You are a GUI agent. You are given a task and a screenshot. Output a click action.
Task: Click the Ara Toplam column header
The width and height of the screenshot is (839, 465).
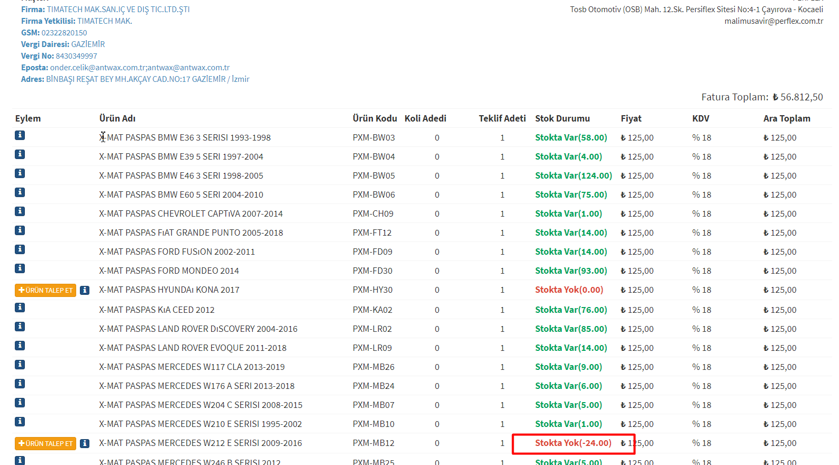tap(786, 118)
